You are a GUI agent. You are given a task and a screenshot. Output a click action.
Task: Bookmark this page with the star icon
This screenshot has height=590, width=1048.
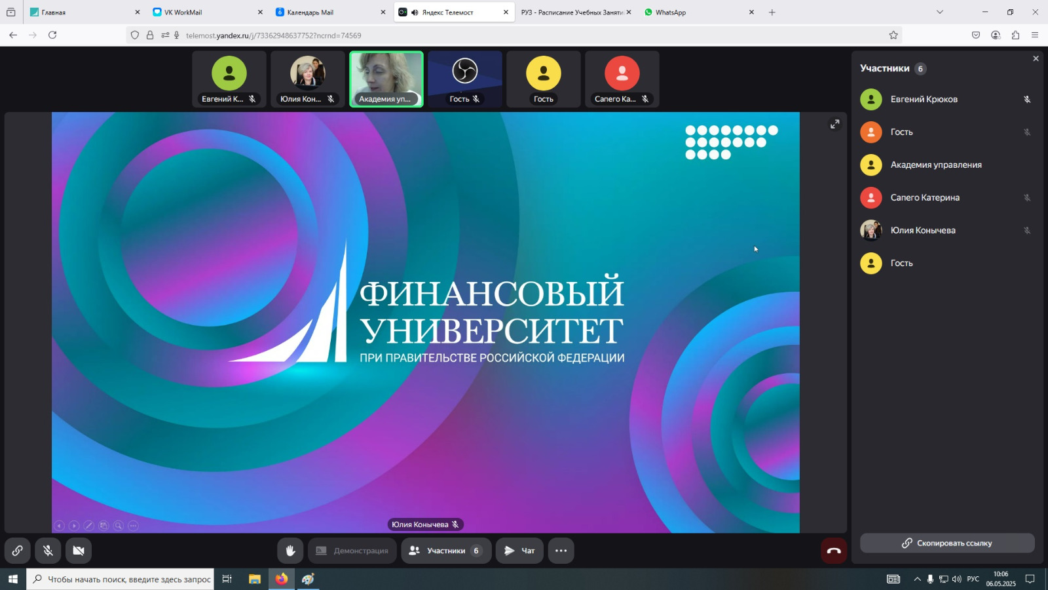(x=893, y=35)
